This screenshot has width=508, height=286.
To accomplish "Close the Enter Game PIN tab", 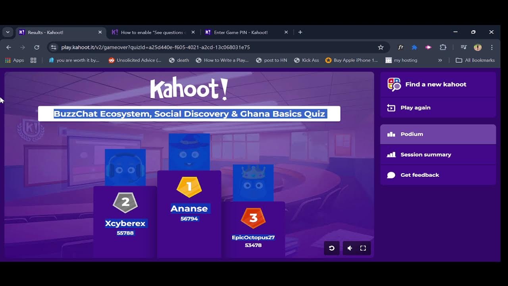I will point(286,32).
